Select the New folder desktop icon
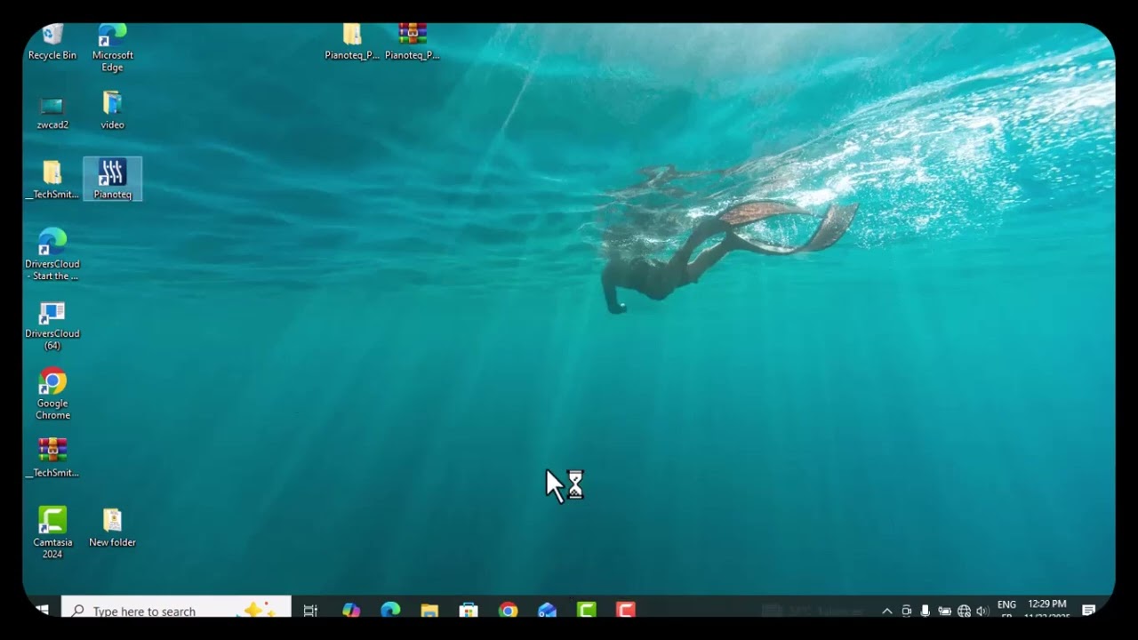 (113, 527)
